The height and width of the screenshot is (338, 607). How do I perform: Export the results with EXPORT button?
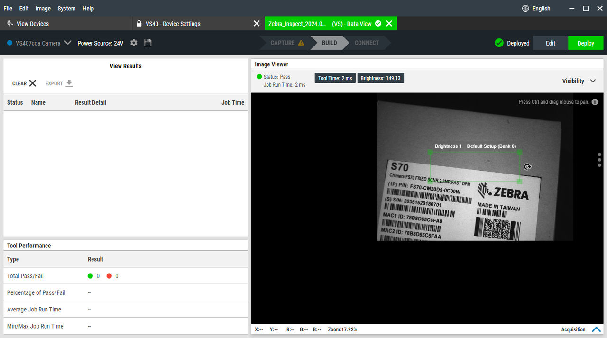[x=59, y=83]
